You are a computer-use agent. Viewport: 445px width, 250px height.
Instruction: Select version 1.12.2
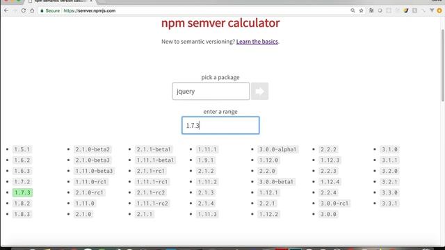pos(269,214)
